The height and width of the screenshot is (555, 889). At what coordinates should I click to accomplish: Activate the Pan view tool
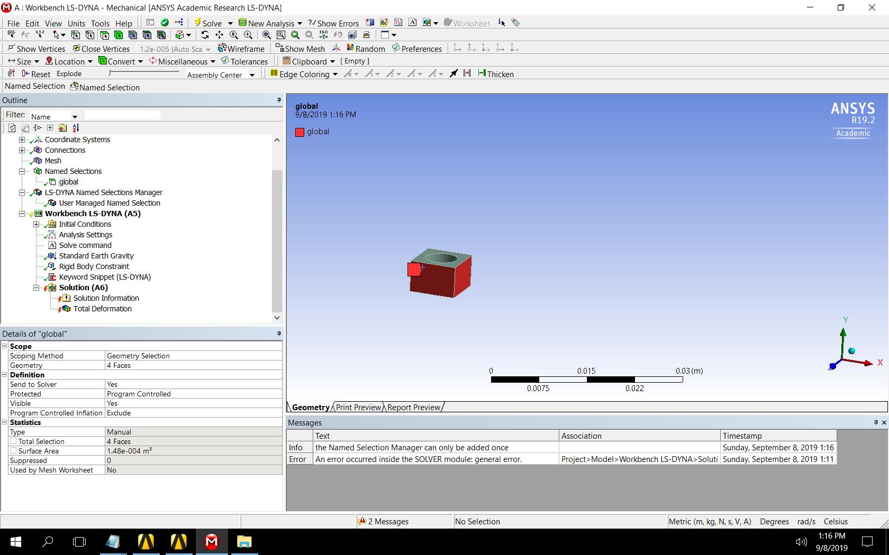pos(219,35)
